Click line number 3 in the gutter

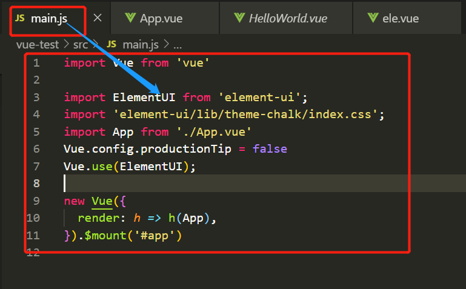coord(36,98)
